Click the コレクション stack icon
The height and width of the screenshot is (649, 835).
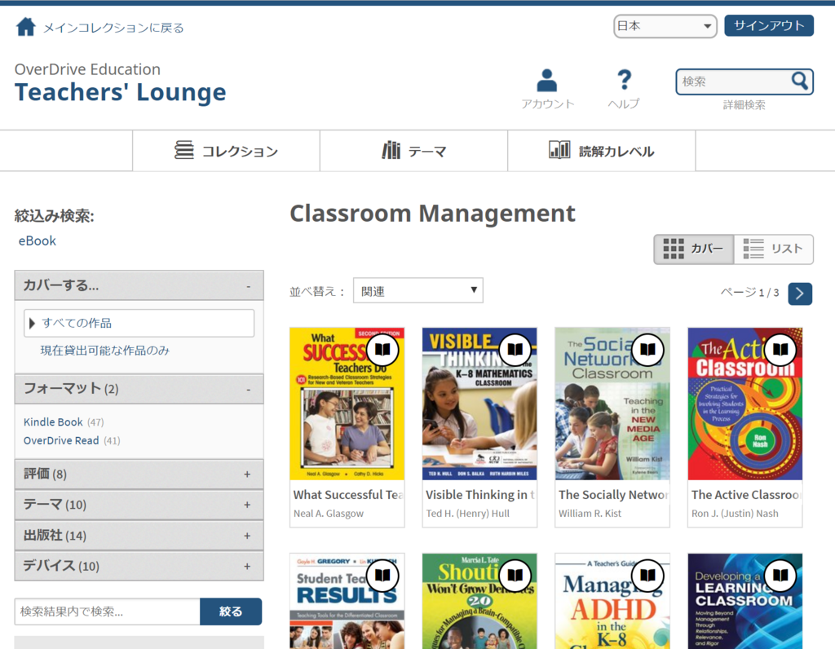[184, 150]
